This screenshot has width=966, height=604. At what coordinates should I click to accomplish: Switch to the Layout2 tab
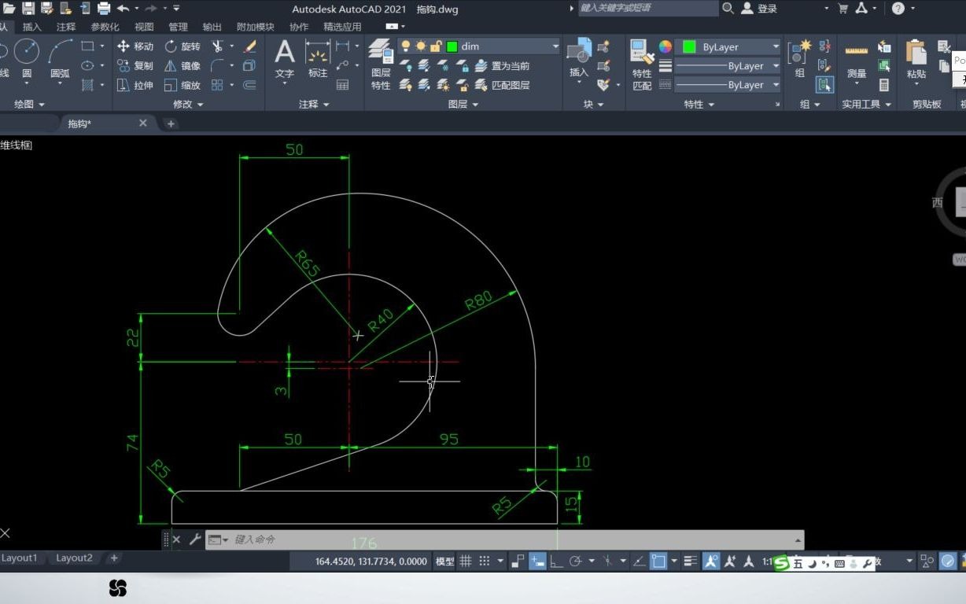point(73,558)
